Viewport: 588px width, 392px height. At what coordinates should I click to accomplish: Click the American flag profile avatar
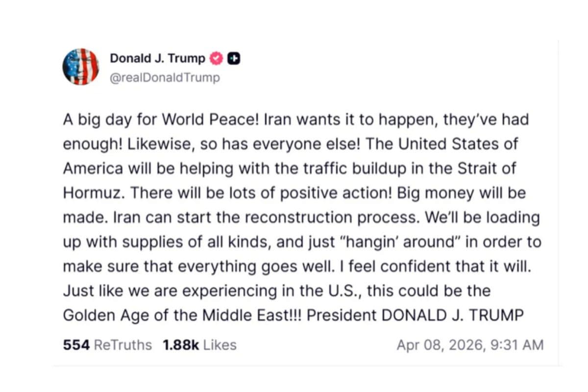click(81, 67)
